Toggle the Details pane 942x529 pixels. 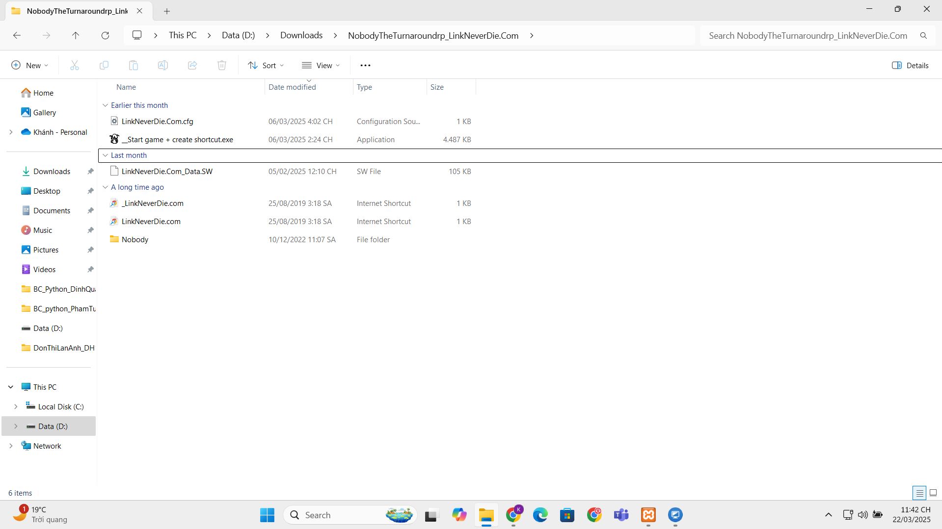point(910,65)
